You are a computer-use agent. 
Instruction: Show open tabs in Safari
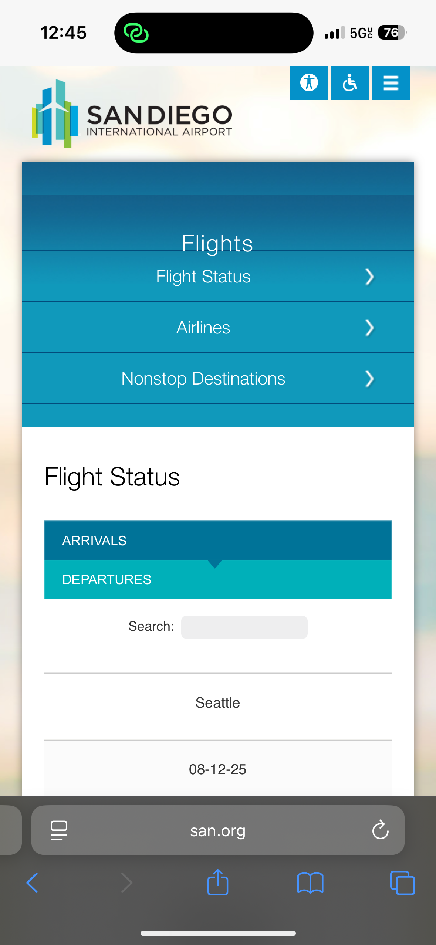tap(402, 883)
